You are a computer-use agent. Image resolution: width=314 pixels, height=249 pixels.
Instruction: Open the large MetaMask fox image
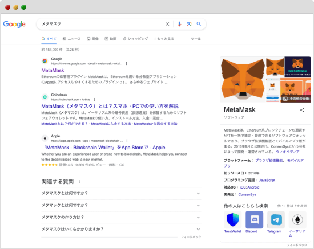[x=243, y=80]
